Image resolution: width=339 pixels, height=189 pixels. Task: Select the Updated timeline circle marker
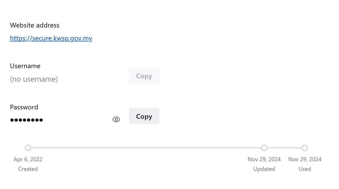pos(264,148)
